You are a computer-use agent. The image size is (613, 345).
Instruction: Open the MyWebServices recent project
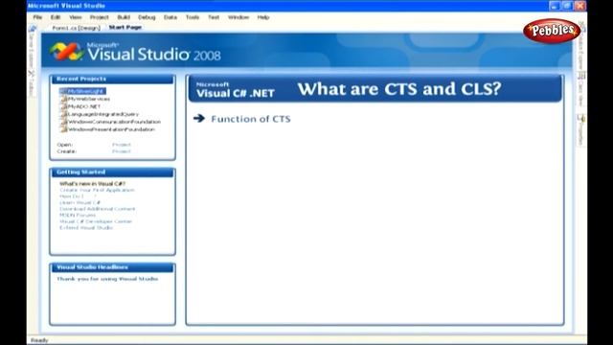coord(85,99)
